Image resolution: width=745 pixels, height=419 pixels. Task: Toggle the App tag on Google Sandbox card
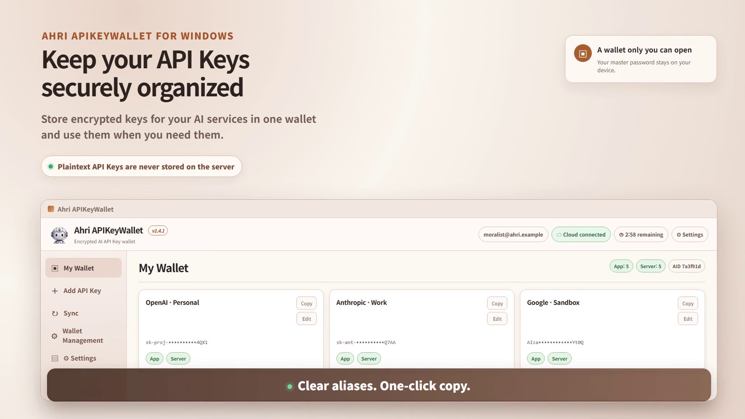536,358
